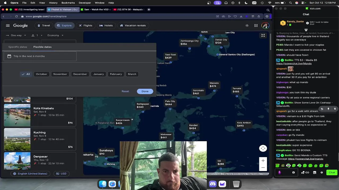The height and width of the screenshot is (190, 339).
Task: Click Opera tab search magnifier icon
Action: pos(268,10)
